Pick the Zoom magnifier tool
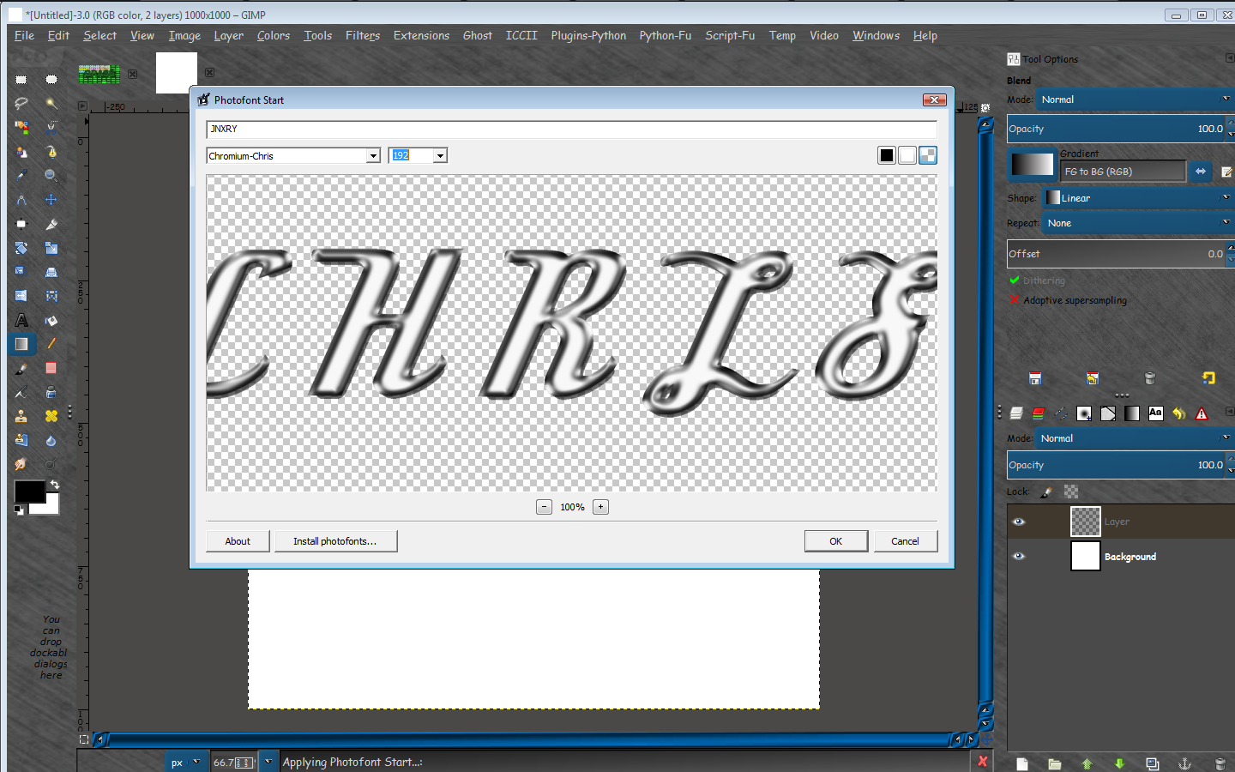The height and width of the screenshot is (772, 1235). 51,175
